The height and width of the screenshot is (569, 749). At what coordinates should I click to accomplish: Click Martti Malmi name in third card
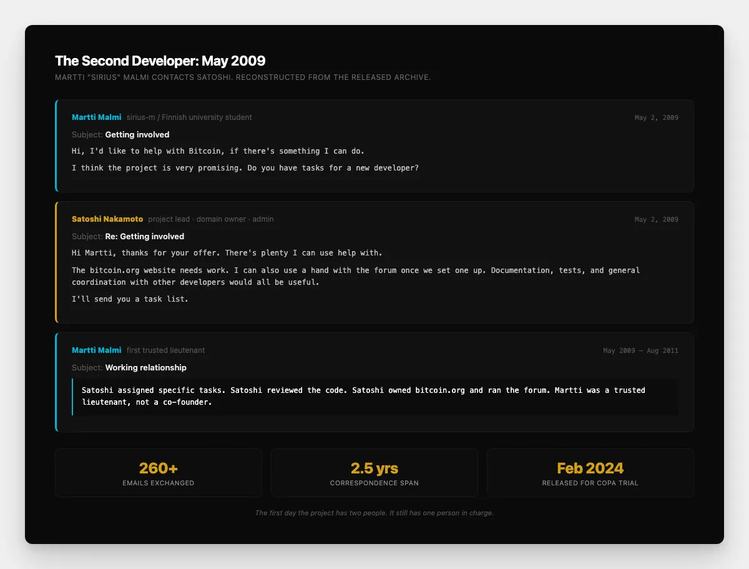coord(97,350)
